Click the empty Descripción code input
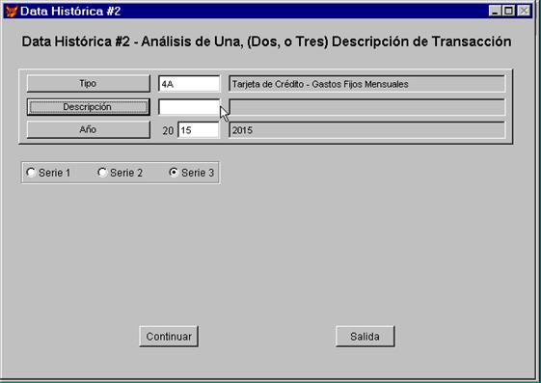 click(x=189, y=107)
